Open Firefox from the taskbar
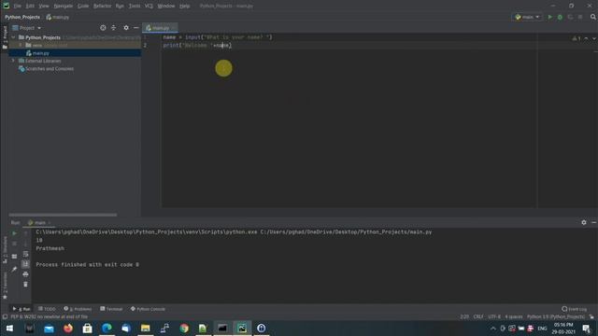Screen dimensions: 598x336 pyautogui.click(x=68, y=328)
